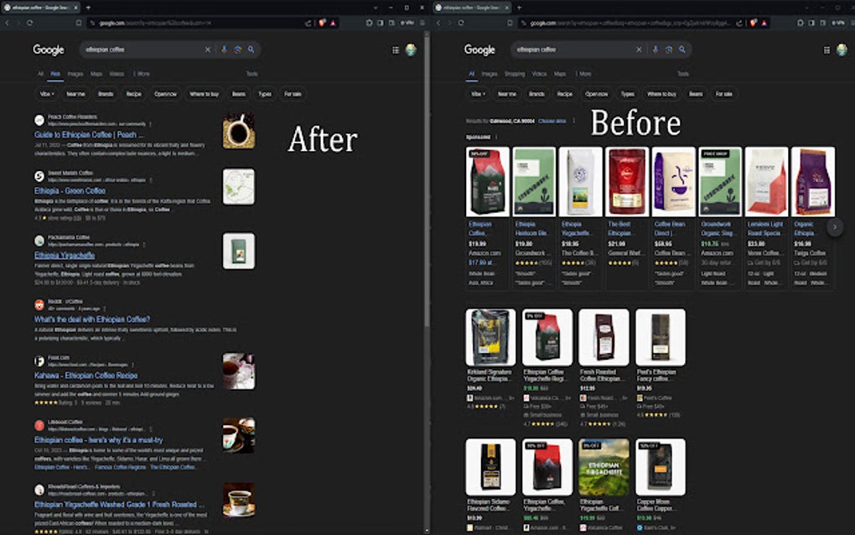Select the Where to buy chip in Before window

point(661,94)
